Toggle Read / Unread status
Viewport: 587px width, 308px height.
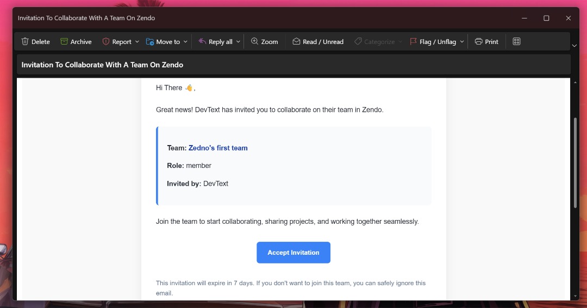click(318, 41)
